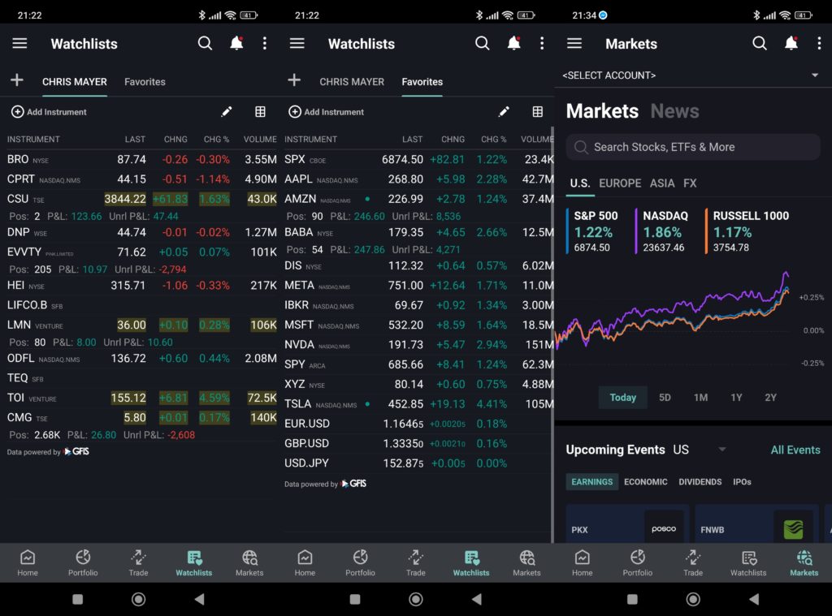Viewport: 832px width, 616px height.
Task: Switch to the EUROPE markets tab
Action: pyautogui.click(x=620, y=183)
